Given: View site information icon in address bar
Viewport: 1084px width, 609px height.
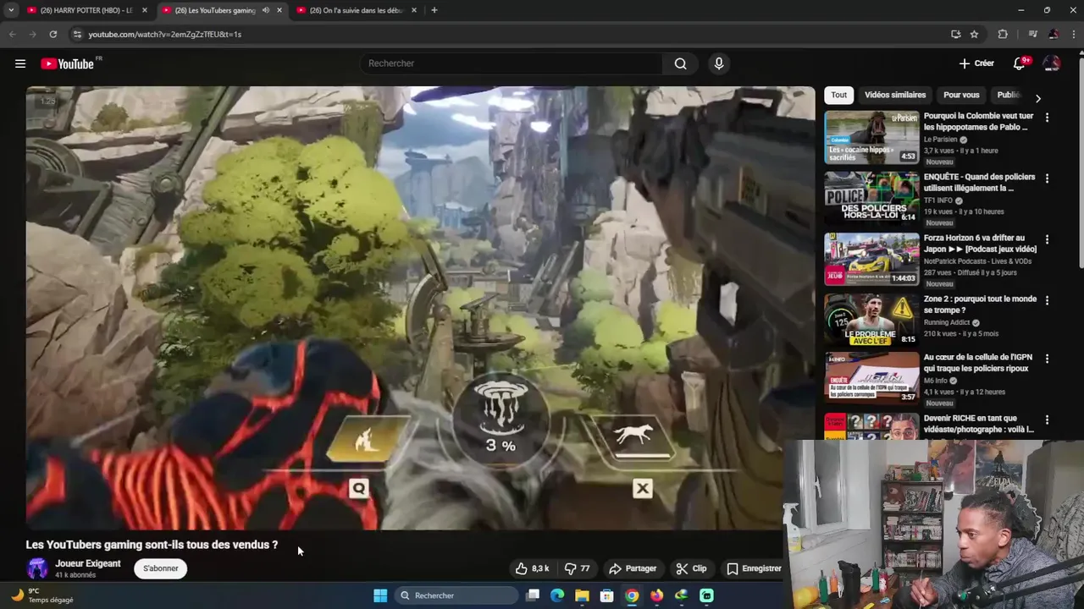Looking at the screenshot, I should [x=77, y=34].
